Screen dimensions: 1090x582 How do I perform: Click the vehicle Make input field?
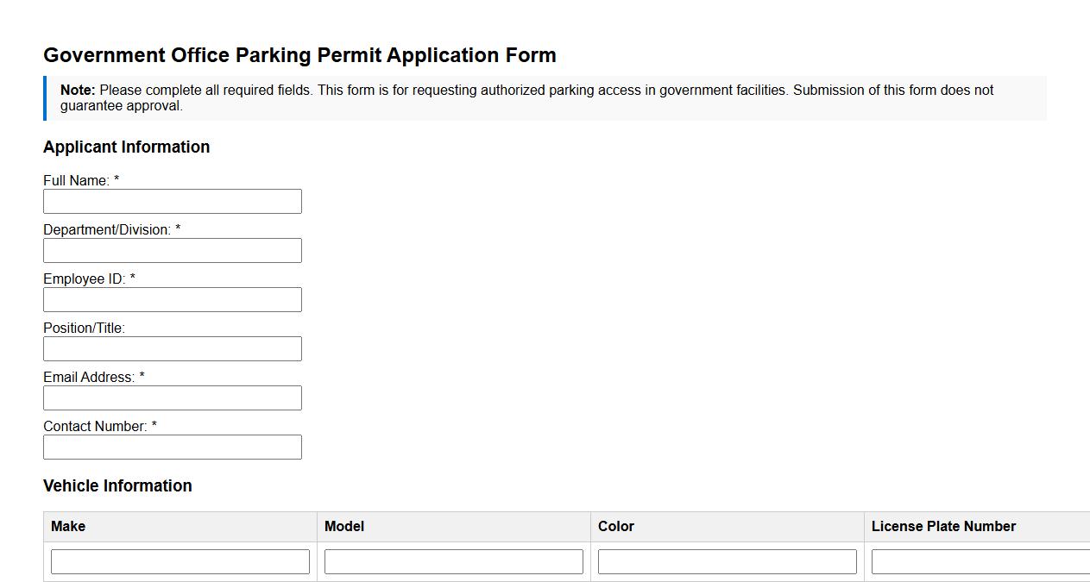[180, 560]
